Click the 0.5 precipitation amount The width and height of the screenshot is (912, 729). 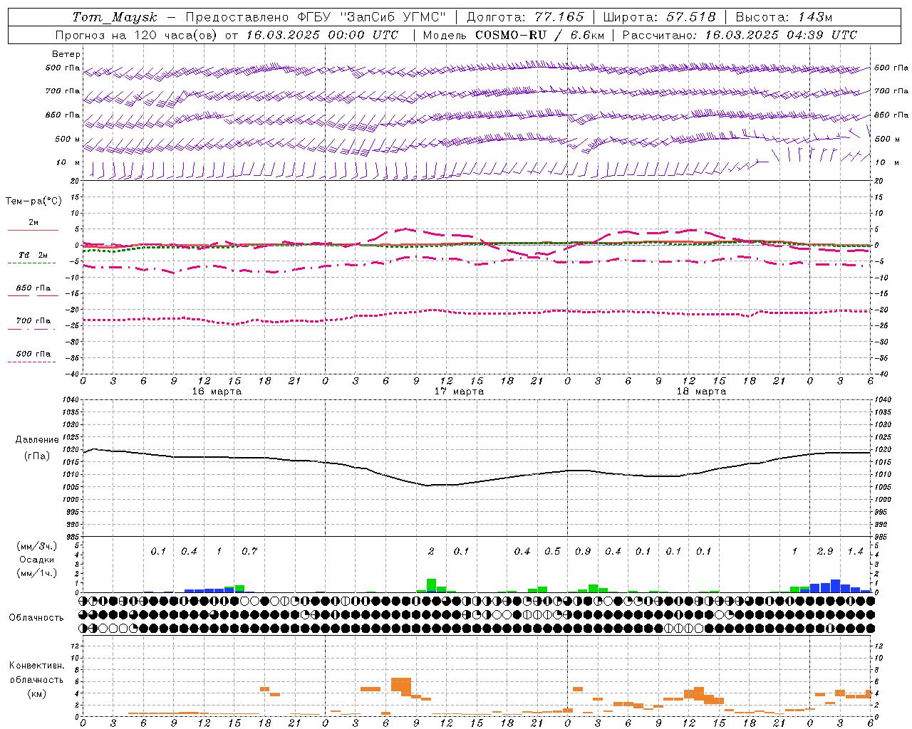552,552
